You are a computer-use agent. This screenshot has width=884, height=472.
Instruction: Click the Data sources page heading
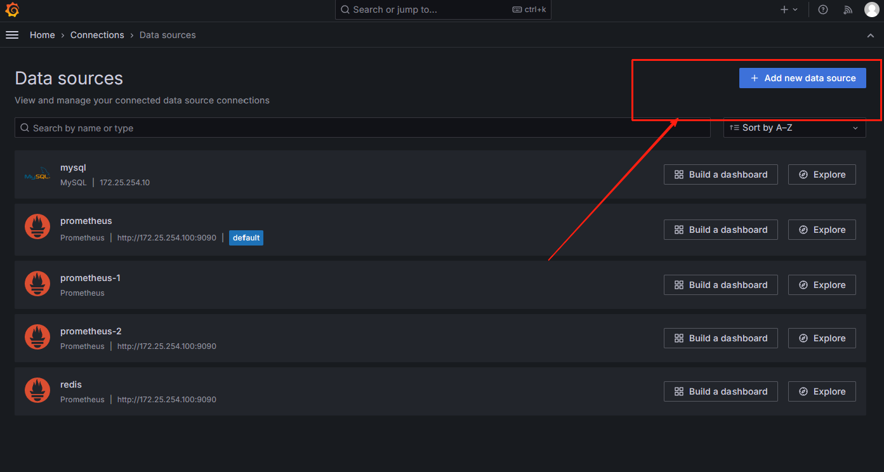coord(69,78)
